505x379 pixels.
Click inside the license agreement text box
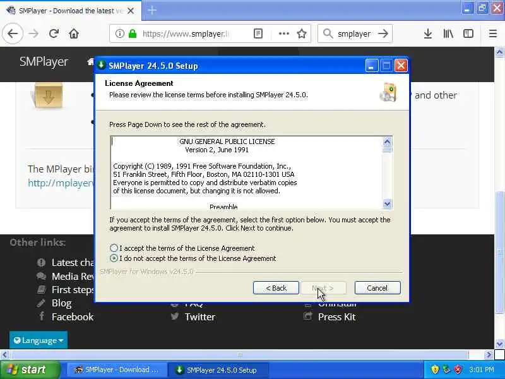pyautogui.click(x=246, y=172)
